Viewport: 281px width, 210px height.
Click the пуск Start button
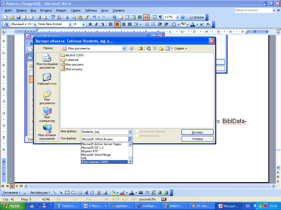coord(13,206)
